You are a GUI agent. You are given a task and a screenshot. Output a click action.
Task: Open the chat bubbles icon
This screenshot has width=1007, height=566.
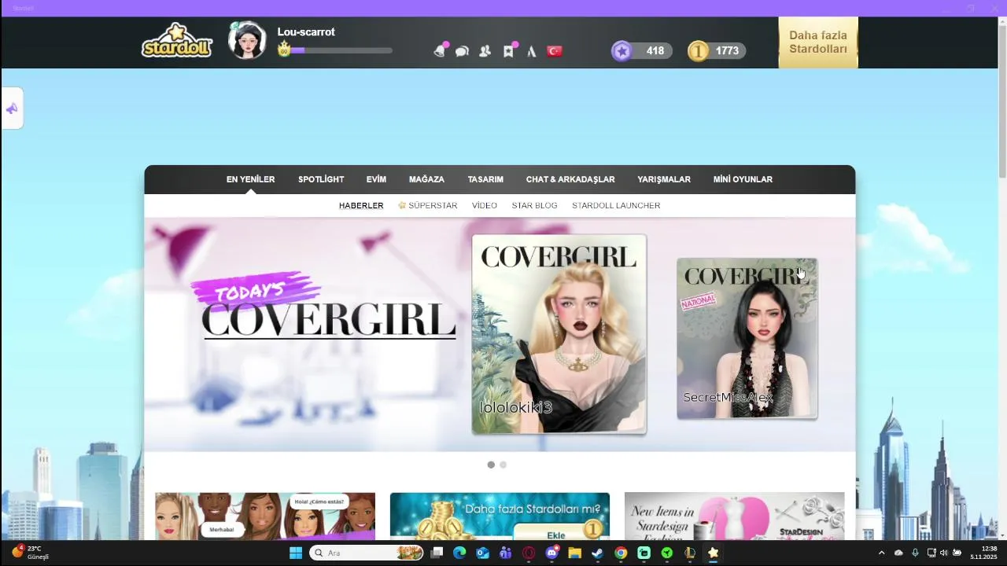463,51
